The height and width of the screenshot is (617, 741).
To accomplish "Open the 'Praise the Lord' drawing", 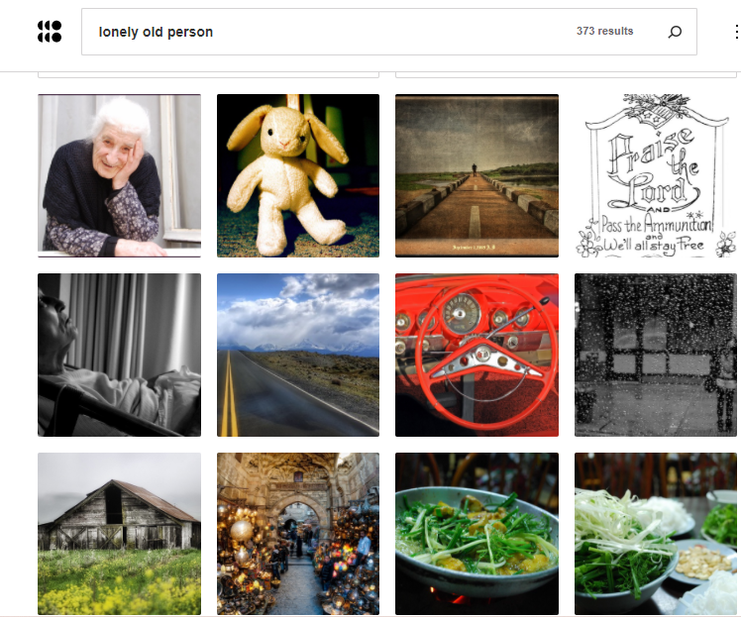I will click(x=656, y=175).
